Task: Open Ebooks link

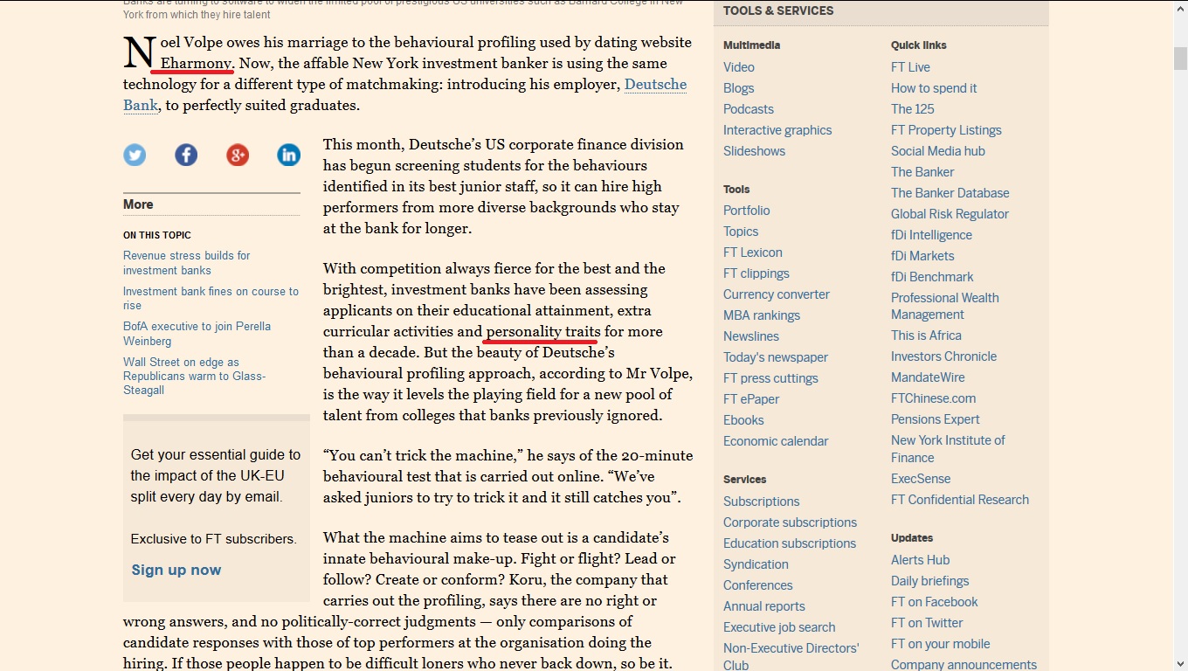Action: click(743, 420)
